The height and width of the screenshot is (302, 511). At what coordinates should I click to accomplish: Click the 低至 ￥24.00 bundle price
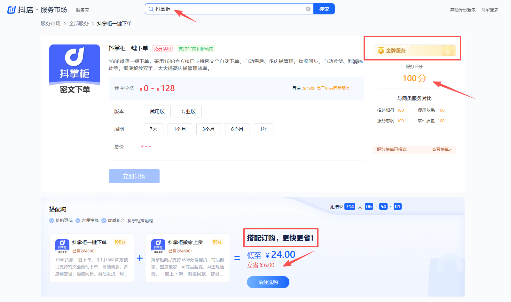pos(271,255)
